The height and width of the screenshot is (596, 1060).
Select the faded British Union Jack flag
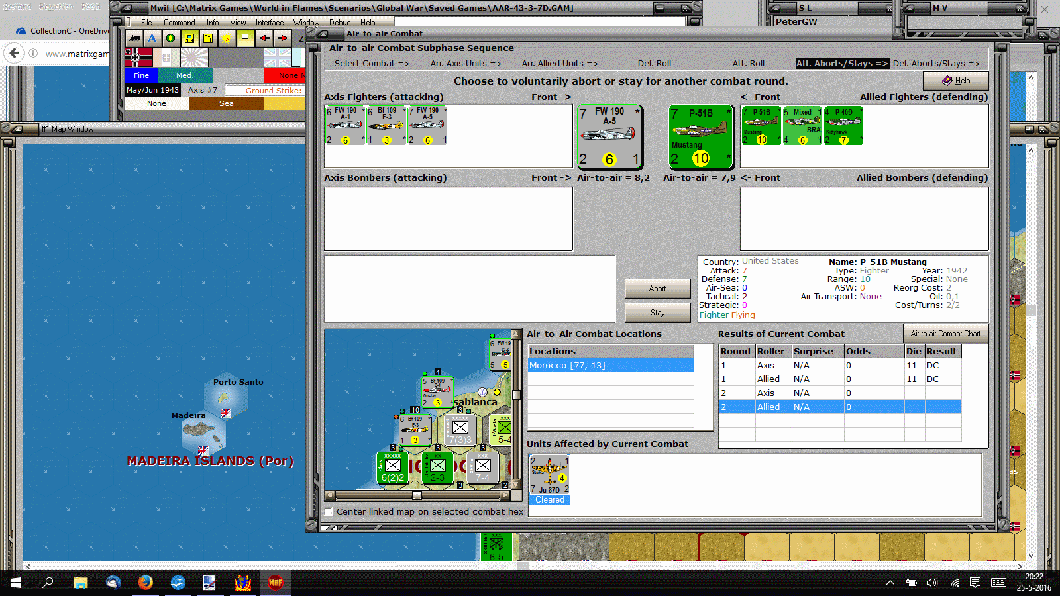coord(278,58)
